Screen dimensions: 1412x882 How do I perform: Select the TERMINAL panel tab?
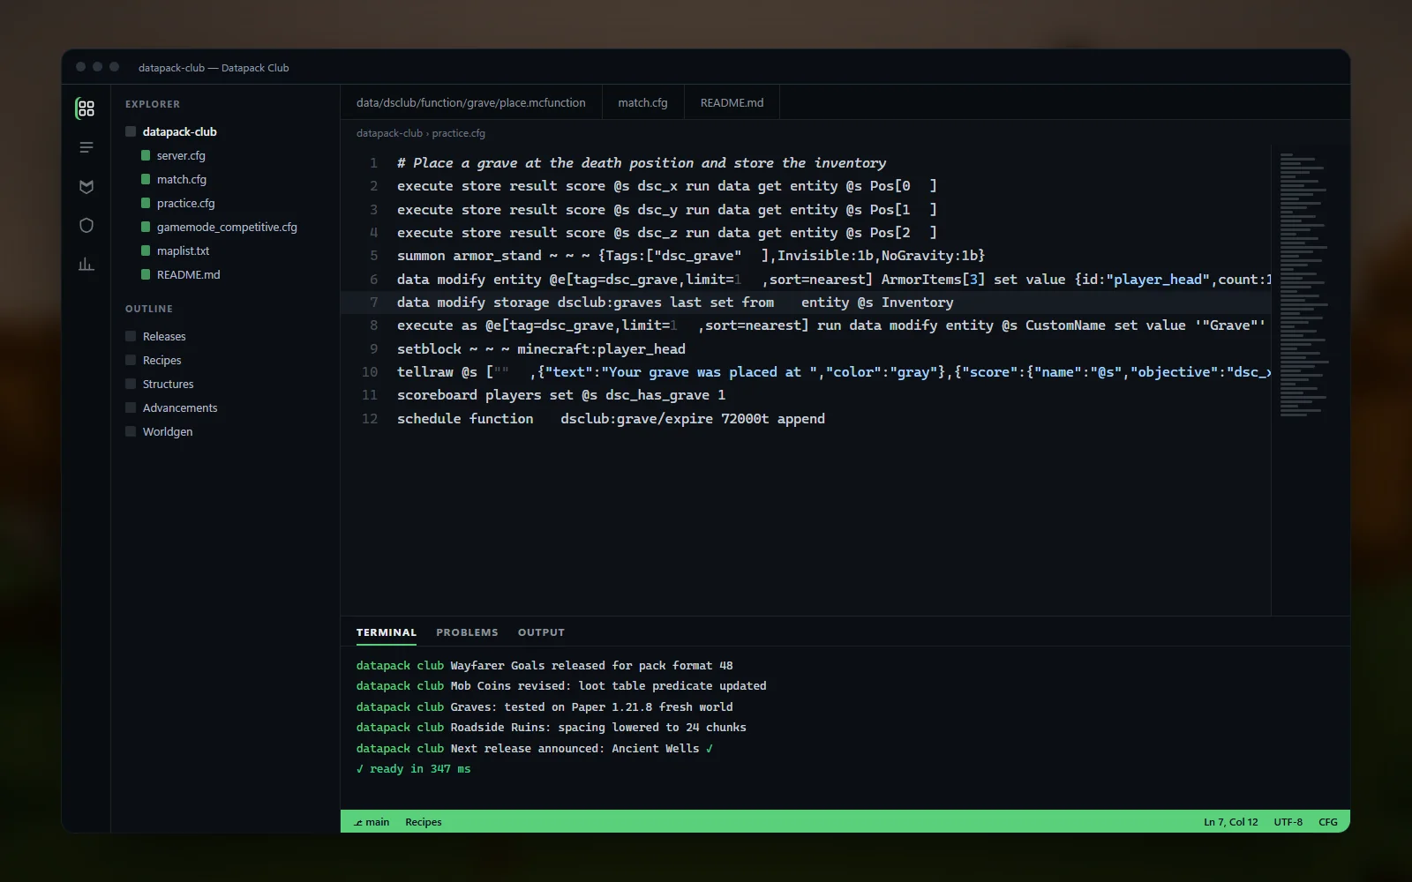[387, 632]
